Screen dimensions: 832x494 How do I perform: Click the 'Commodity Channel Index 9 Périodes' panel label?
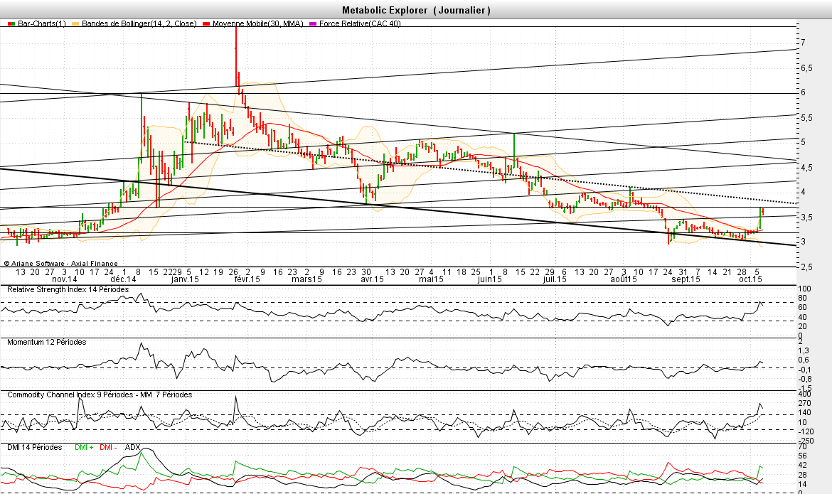coord(70,394)
